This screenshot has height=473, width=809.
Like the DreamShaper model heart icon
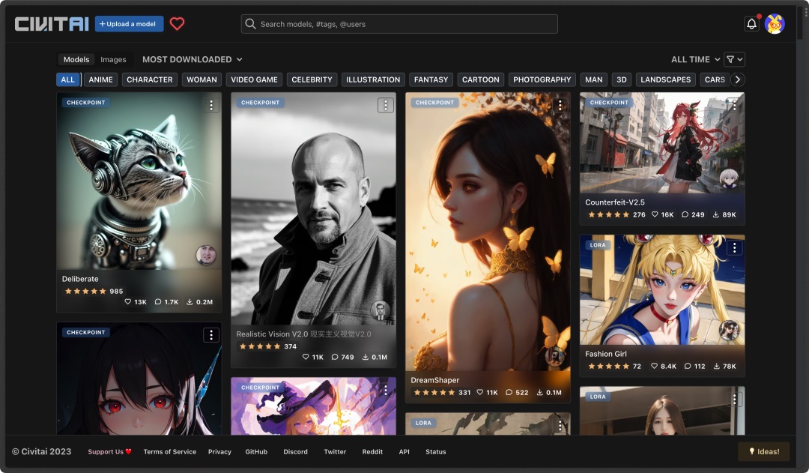point(480,393)
